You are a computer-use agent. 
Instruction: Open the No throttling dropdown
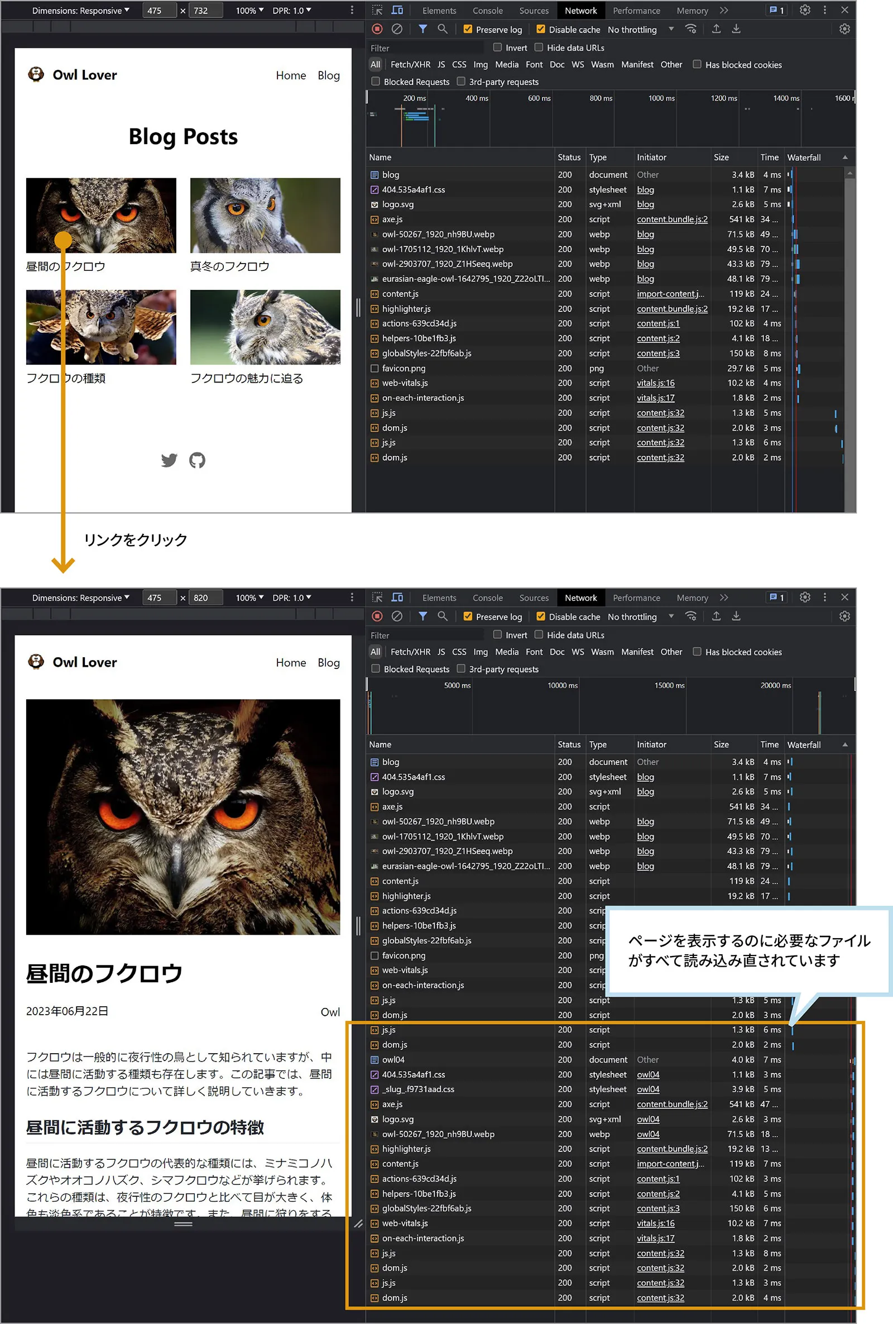[639, 29]
